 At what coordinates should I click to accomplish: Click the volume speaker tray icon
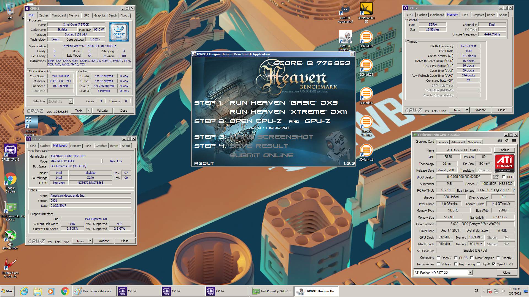(x=503, y=291)
